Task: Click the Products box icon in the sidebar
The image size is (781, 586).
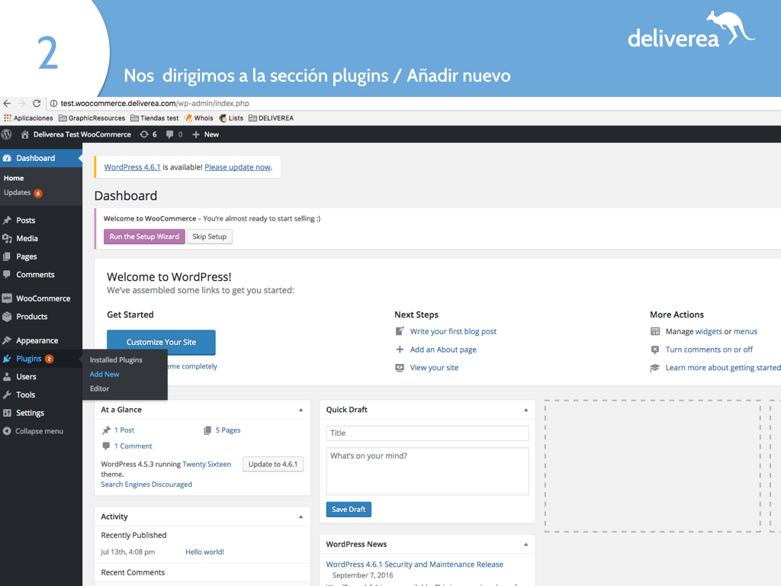Action: pyautogui.click(x=7, y=317)
